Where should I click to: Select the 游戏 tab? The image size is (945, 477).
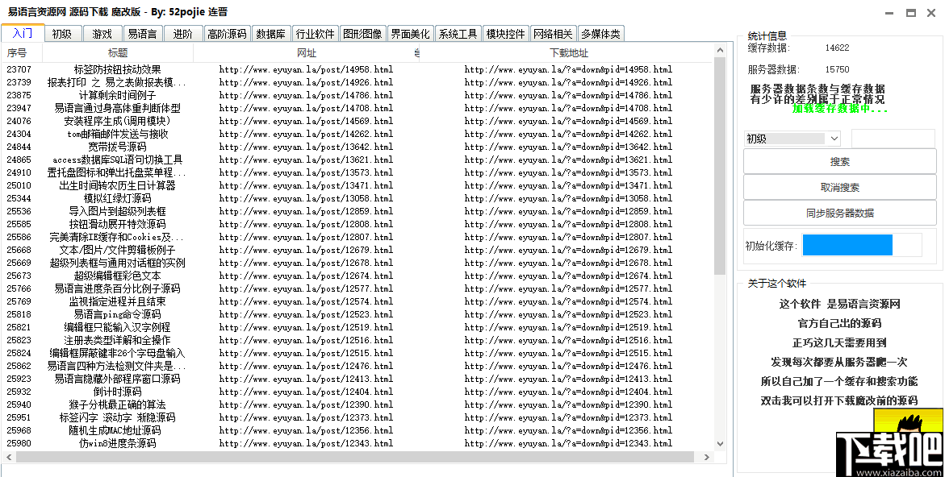click(x=102, y=35)
